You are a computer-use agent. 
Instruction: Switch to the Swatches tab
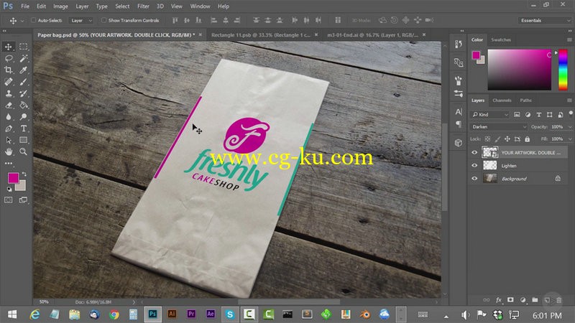click(x=501, y=39)
